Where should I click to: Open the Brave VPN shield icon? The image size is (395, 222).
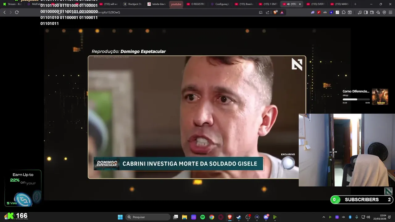(384, 12)
